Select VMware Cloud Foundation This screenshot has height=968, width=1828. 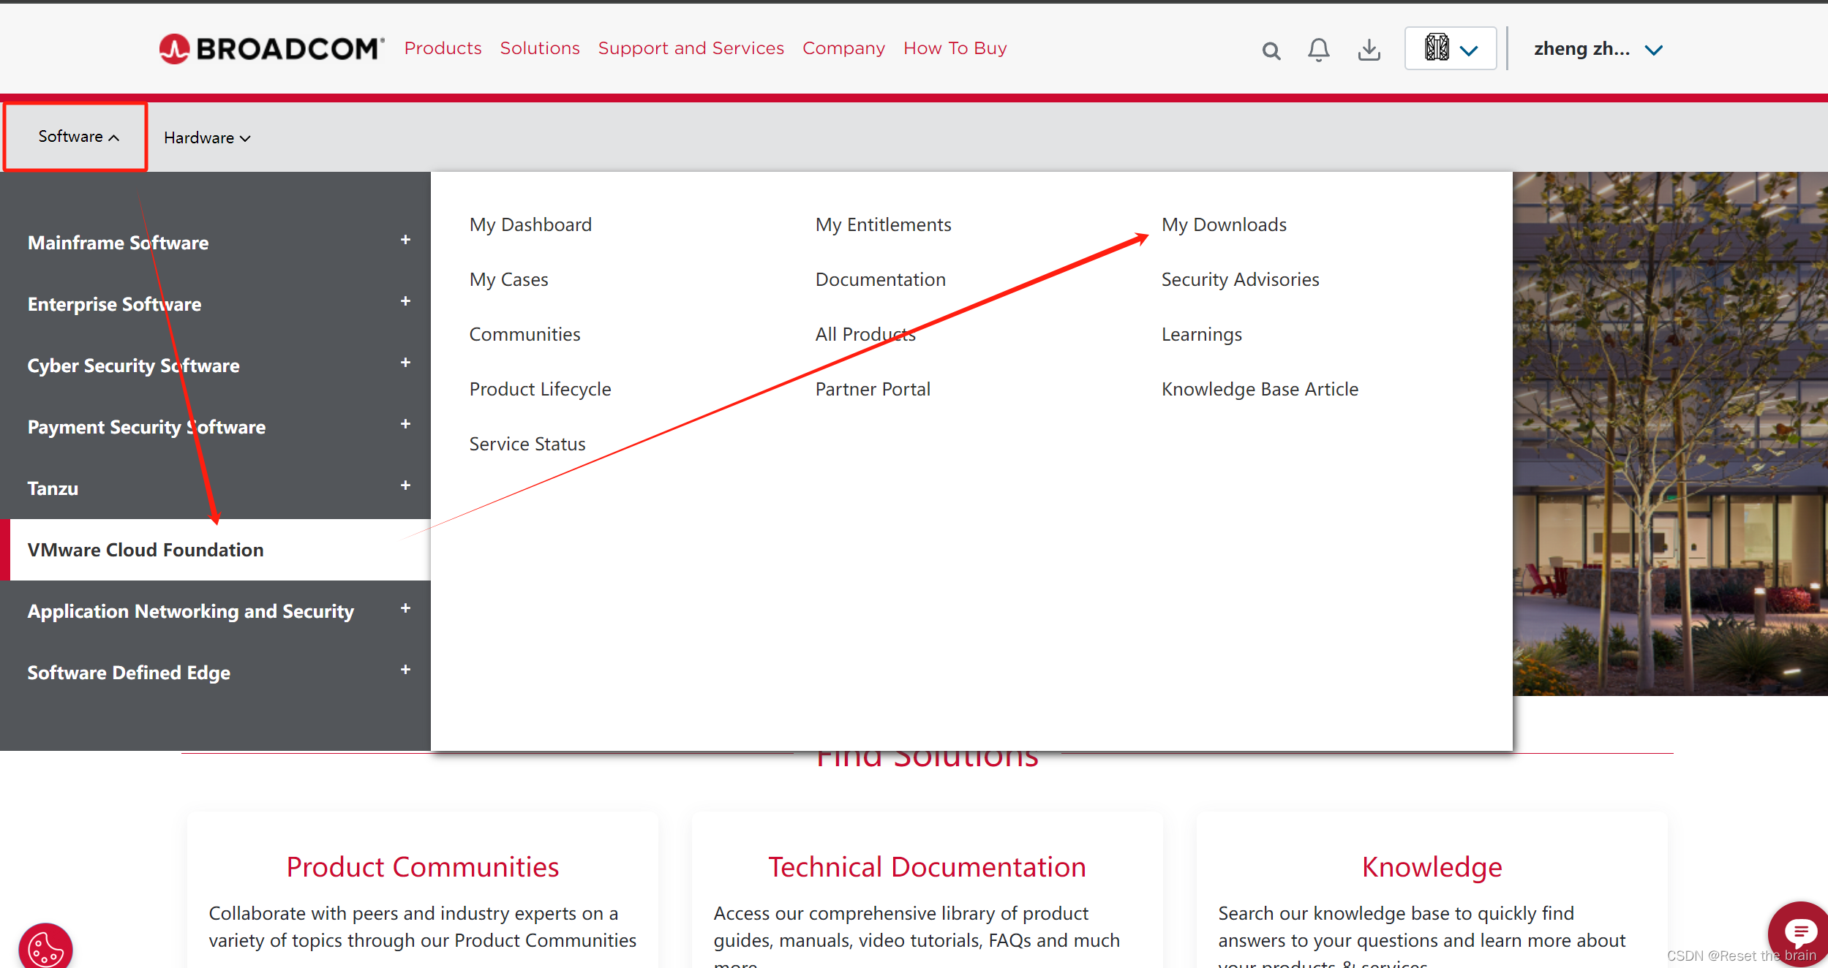pos(146,550)
